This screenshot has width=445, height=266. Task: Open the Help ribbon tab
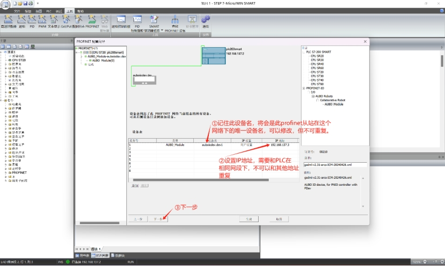[80, 11]
